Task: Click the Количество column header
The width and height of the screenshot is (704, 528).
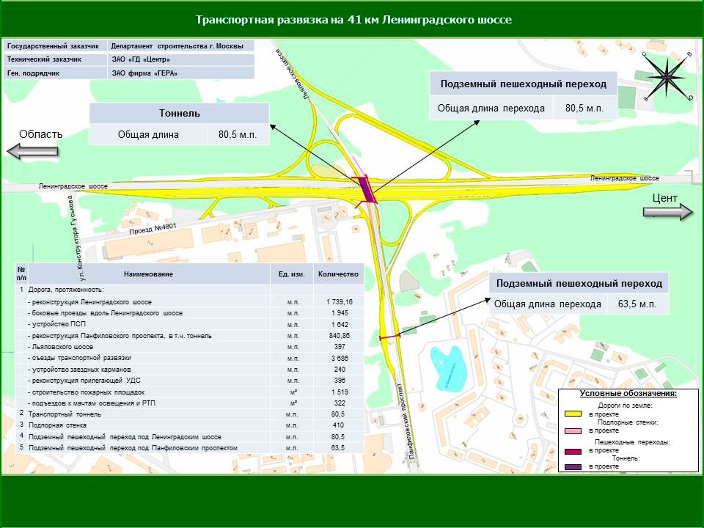Action: coord(338,274)
